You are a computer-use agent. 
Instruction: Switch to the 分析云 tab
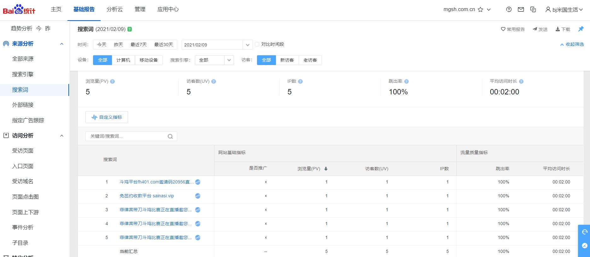[x=114, y=9]
